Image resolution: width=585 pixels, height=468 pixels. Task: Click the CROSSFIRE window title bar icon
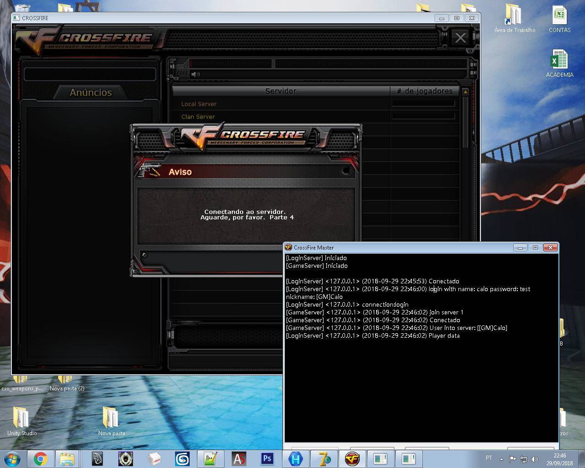coord(16,18)
